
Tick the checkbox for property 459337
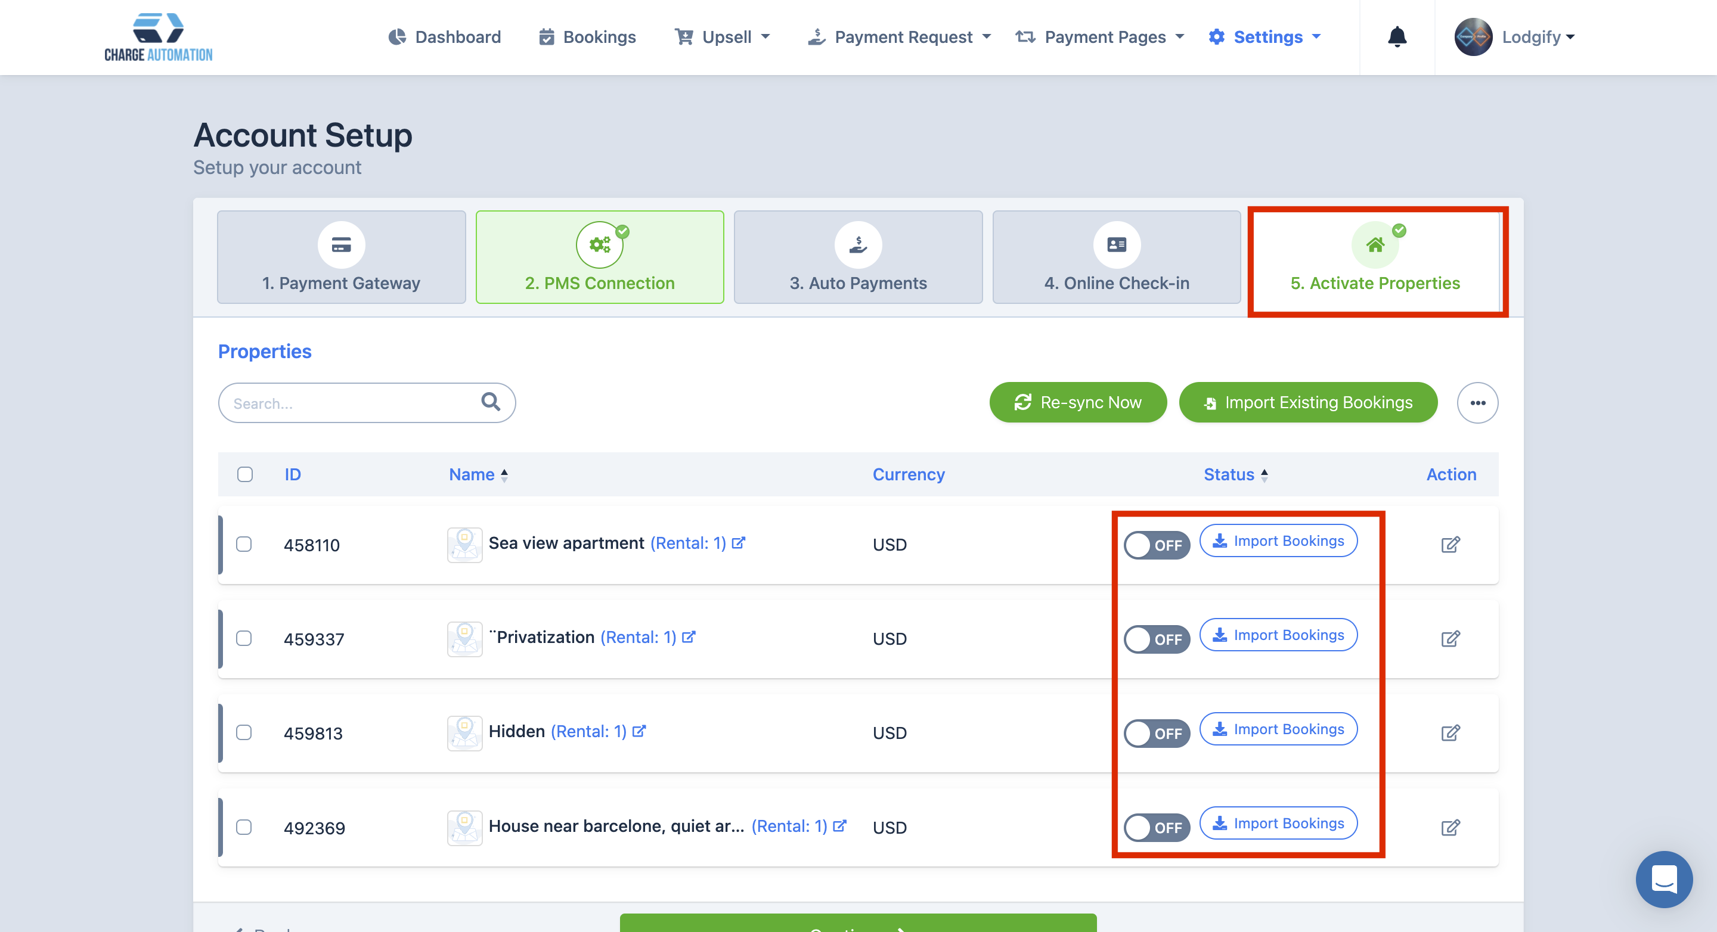[x=244, y=638]
